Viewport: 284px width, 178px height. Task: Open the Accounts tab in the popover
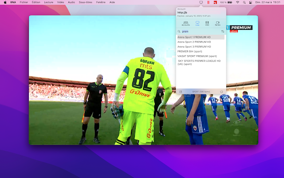click(x=185, y=24)
